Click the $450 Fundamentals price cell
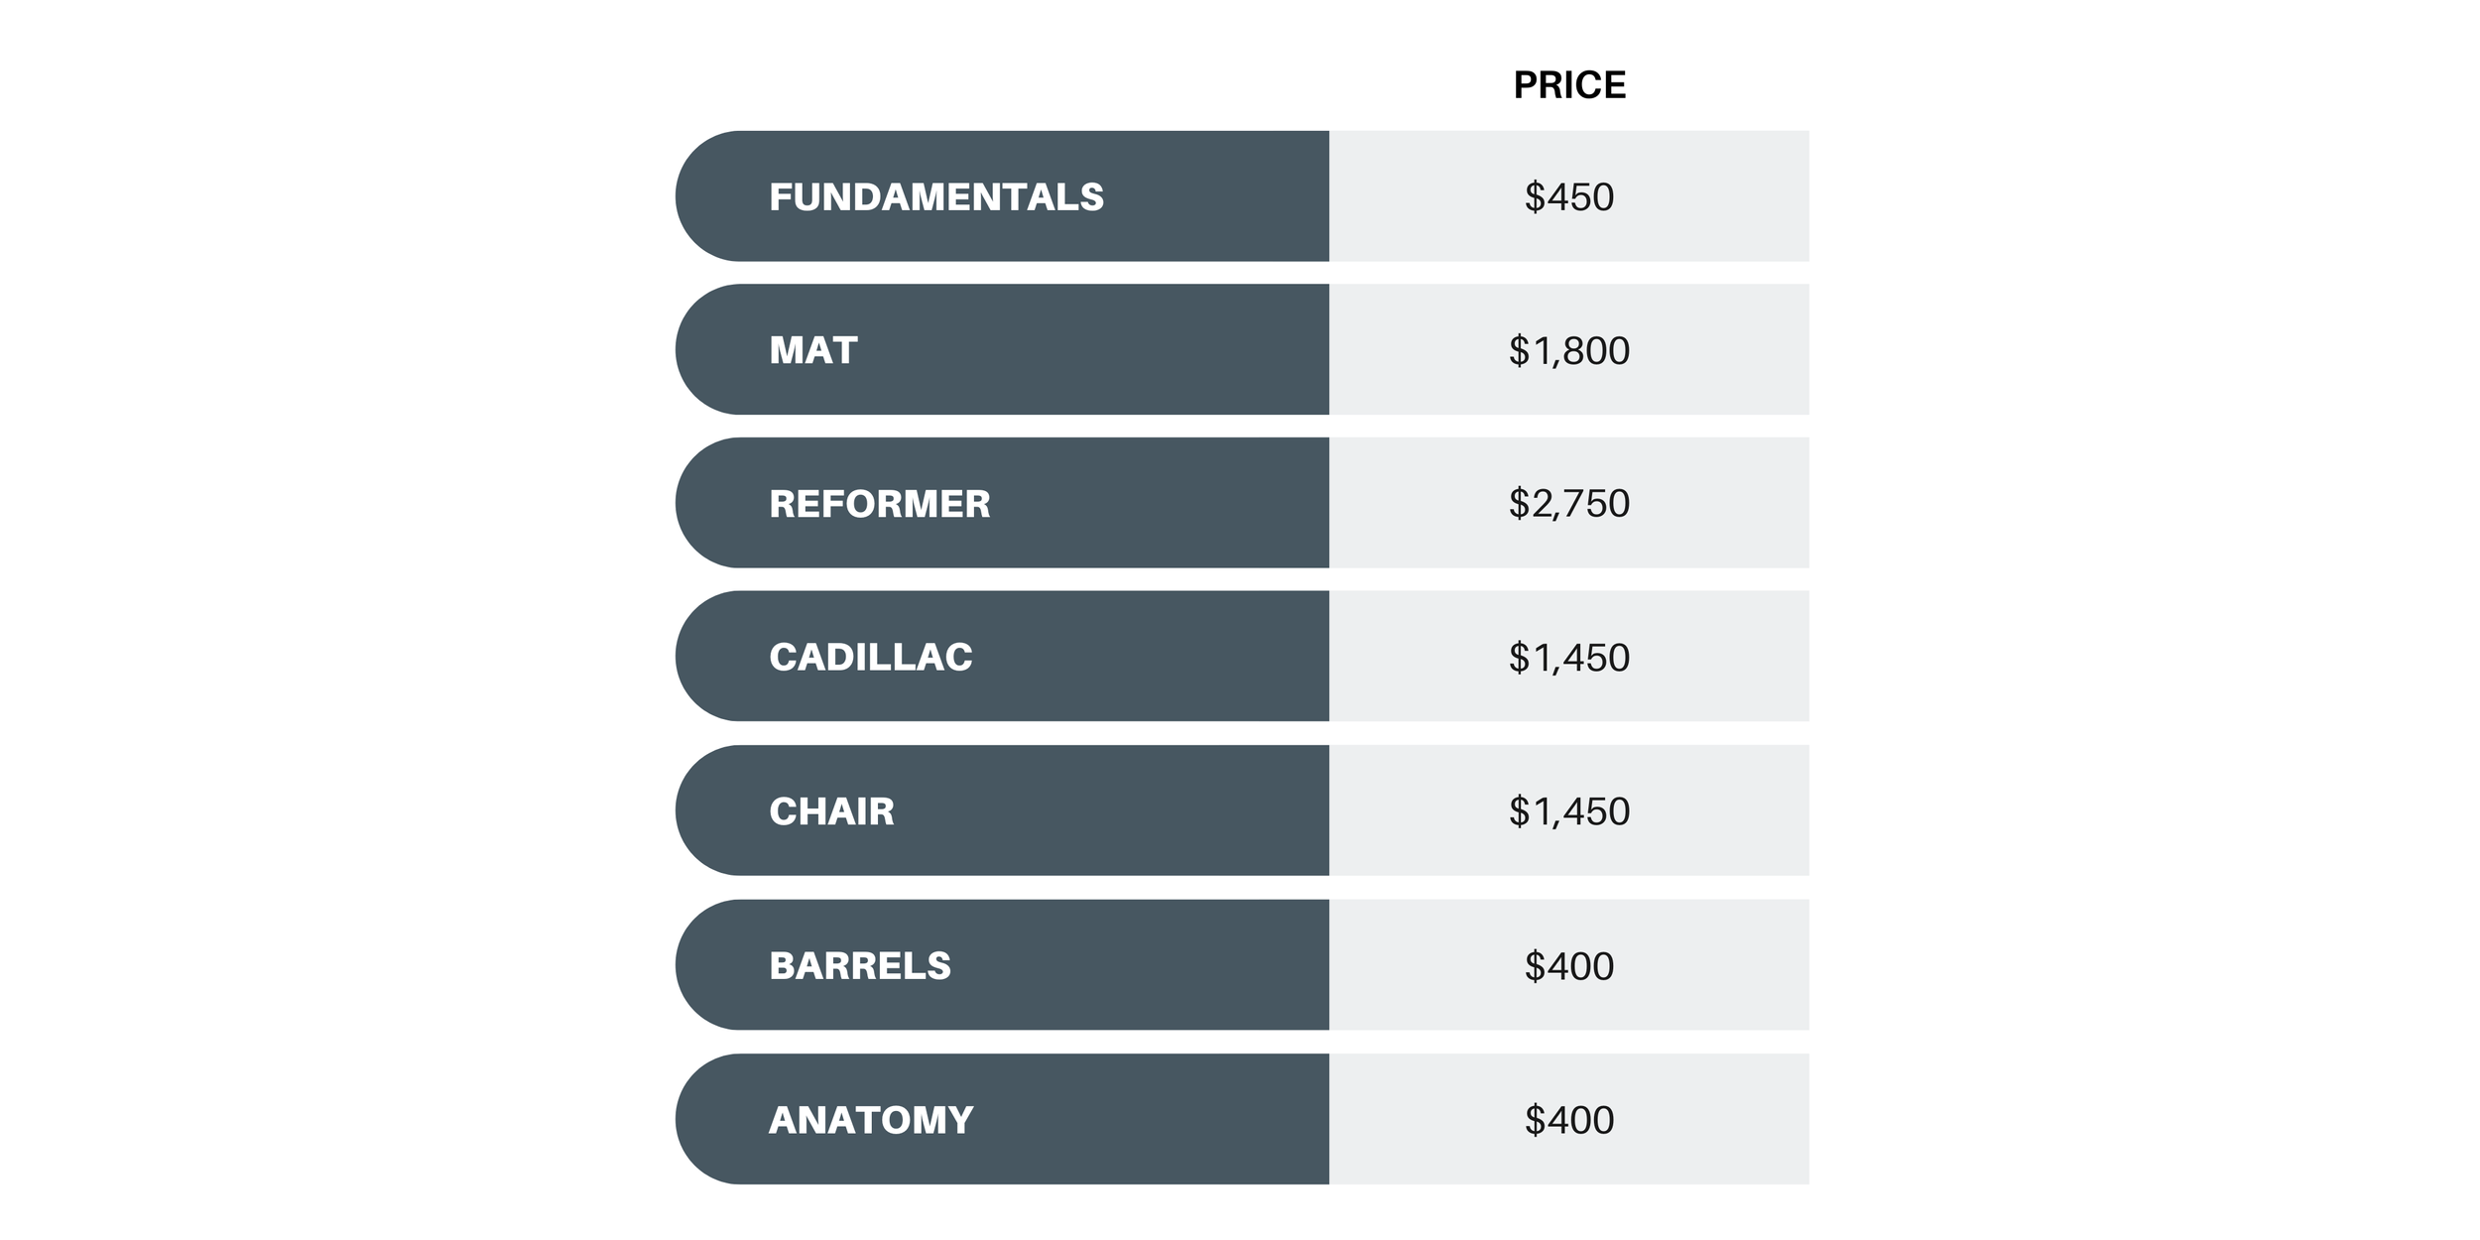The width and height of the screenshot is (2480, 1240). pos(1569,196)
